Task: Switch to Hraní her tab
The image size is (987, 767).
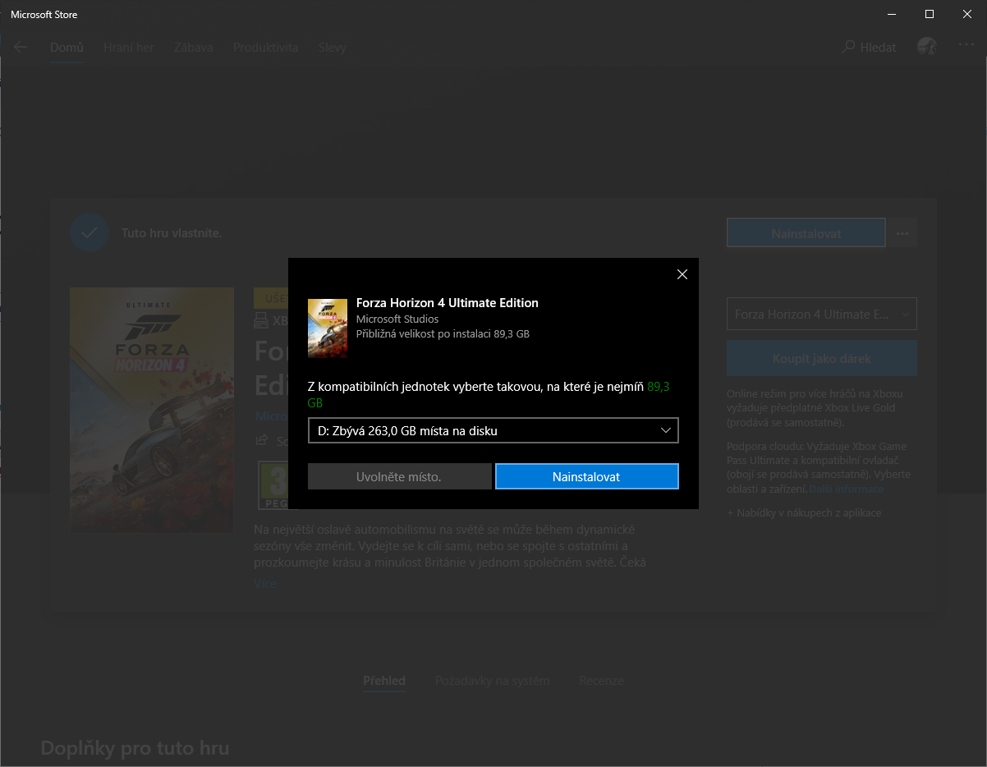Action: (x=128, y=47)
